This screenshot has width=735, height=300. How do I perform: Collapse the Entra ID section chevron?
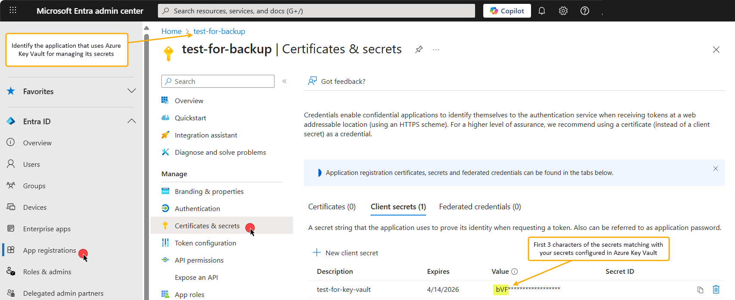132,121
